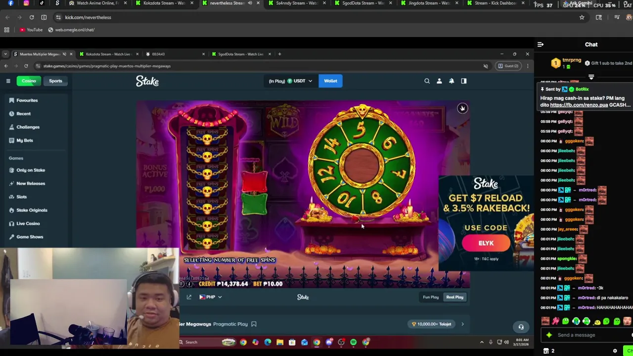Expand the chat leaderboard arrow

(x=591, y=77)
